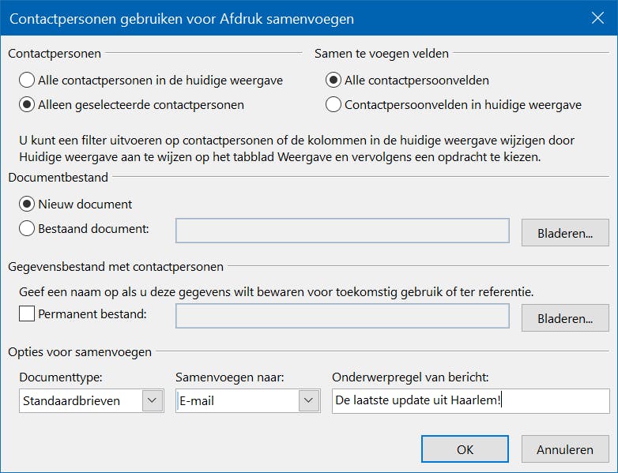Choose 'Bestaand document' radio button

pos(28,229)
